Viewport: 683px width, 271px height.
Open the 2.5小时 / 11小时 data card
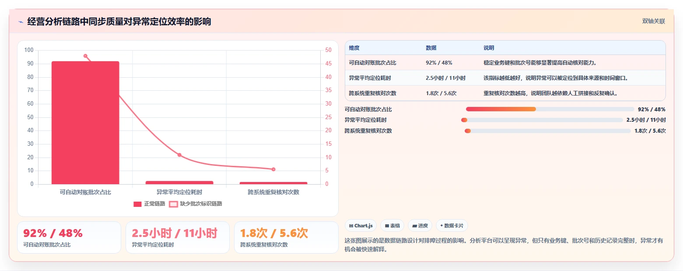(178, 237)
